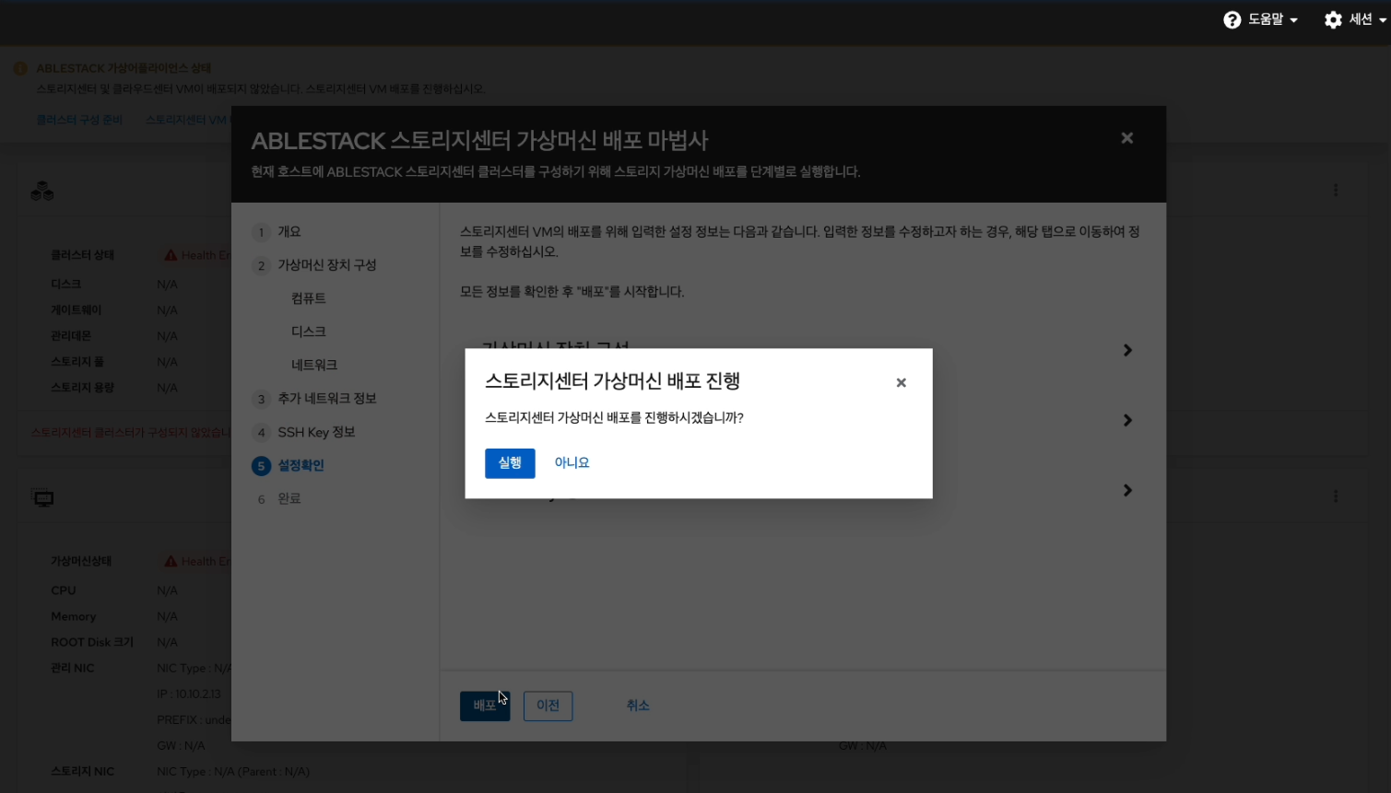Cancel the wizard via 취소
The image size is (1391, 793).
click(638, 706)
